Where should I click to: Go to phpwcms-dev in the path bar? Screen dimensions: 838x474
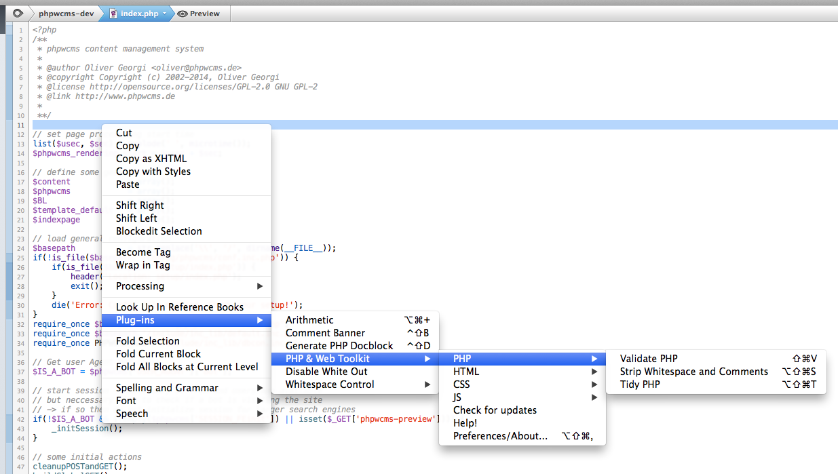[x=66, y=13]
